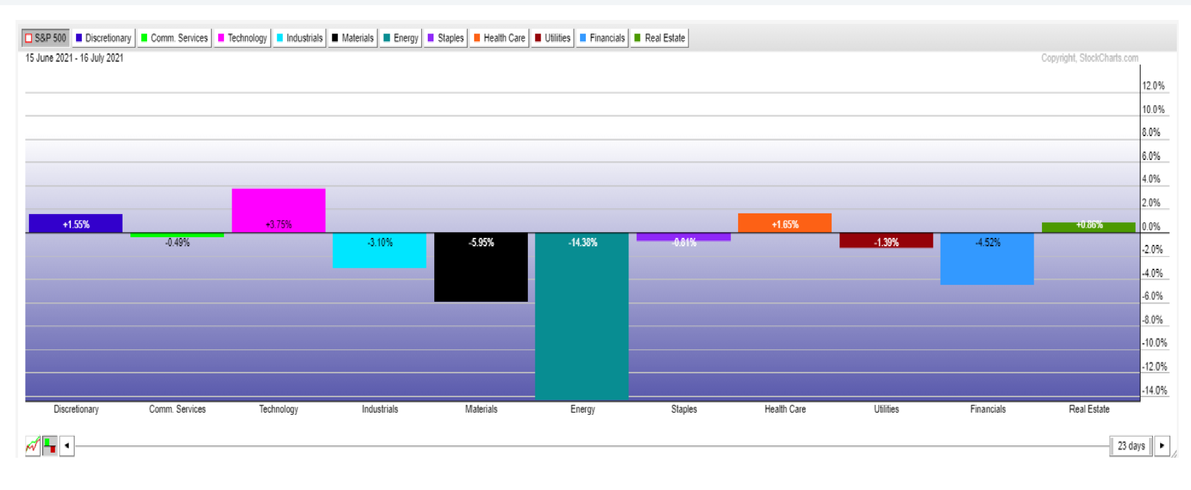Image resolution: width=1191 pixels, height=490 pixels.
Task: Toggle the Energy sector legend button
Action: 401,38
